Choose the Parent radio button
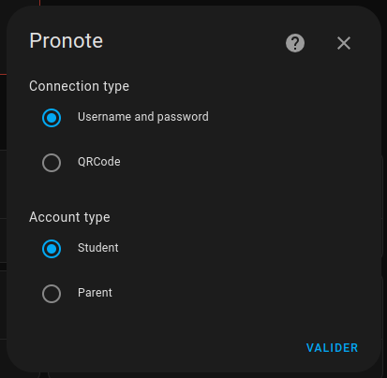This screenshot has width=387, height=378. (52, 294)
